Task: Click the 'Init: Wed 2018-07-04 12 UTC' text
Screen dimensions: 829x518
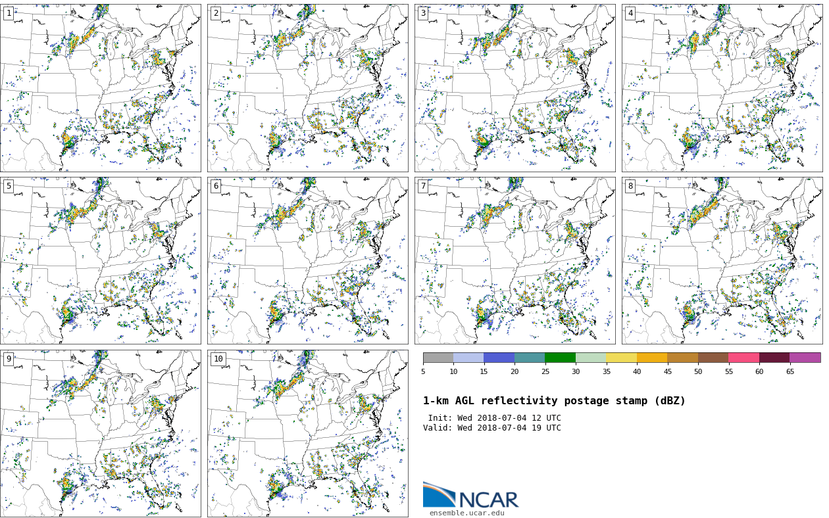Action: pos(495,418)
